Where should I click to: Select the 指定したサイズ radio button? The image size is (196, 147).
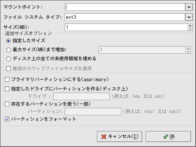click(x=8, y=41)
